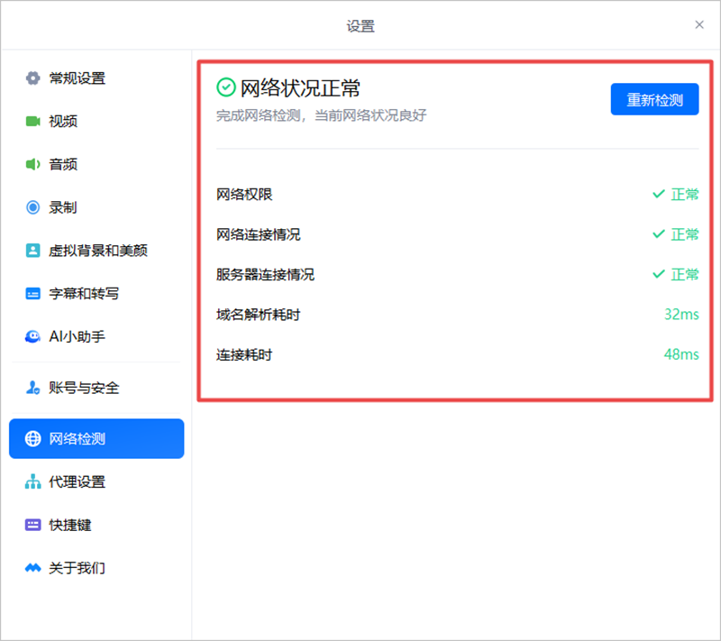
Task: Select the Proxy Settings icon
Action: click(33, 482)
